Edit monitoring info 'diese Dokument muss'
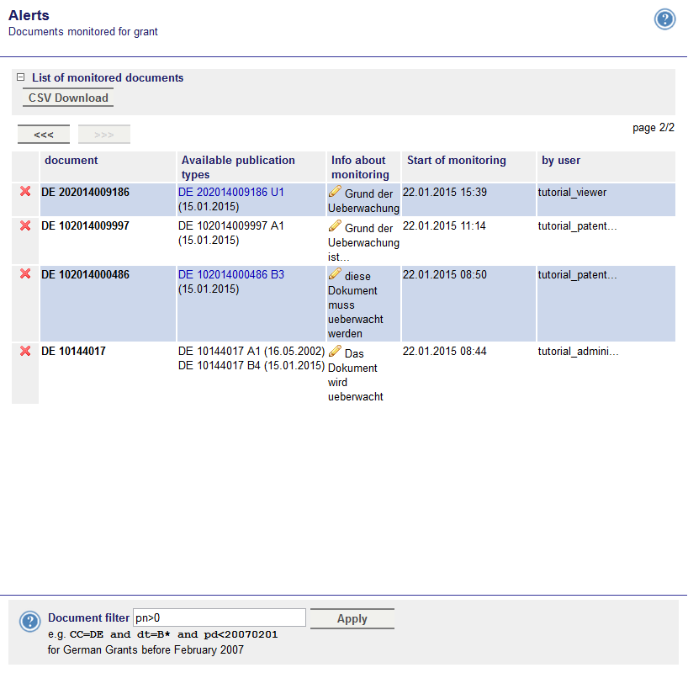The image size is (688, 673). [x=335, y=274]
